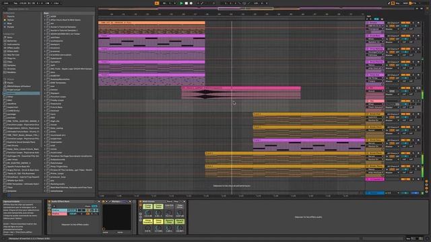This screenshot has height=242, width=431.
Task: Select the pink Chaîne in the rack
Action: 59,214
